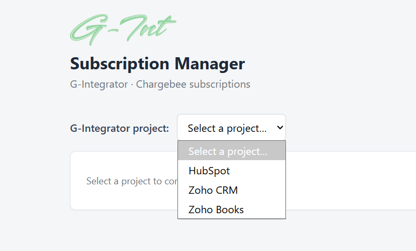The image size is (416, 251).
Task: Click empty white card right of dropdown list
Action: tap(350, 181)
